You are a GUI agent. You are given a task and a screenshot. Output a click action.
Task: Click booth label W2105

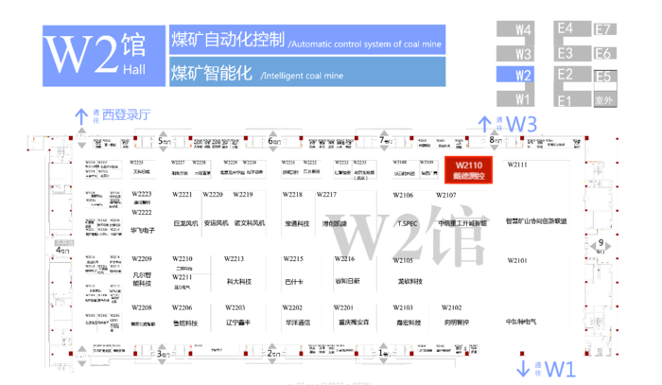coord(403,260)
